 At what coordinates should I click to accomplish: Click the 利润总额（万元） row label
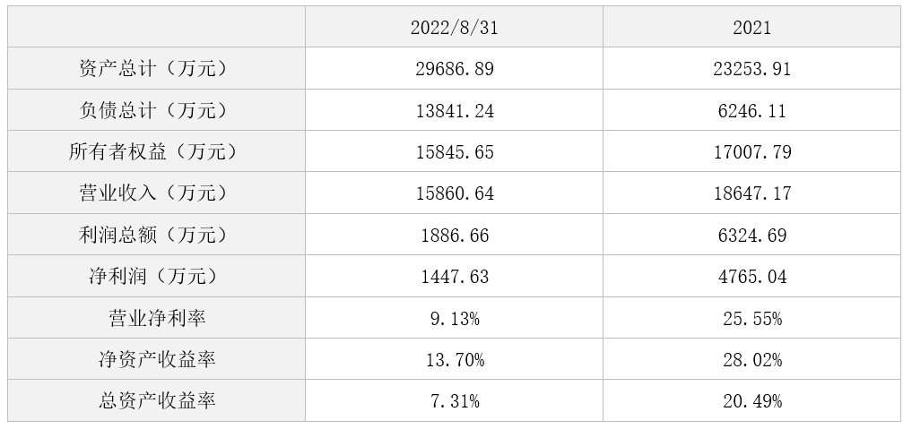(x=157, y=236)
